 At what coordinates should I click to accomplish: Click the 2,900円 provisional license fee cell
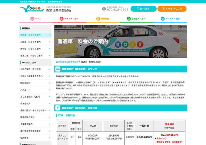pyautogui.click(x=130, y=137)
